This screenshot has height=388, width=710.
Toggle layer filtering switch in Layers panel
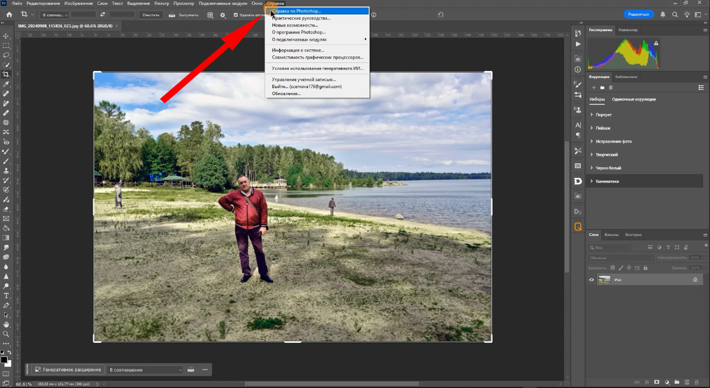(x=706, y=246)
